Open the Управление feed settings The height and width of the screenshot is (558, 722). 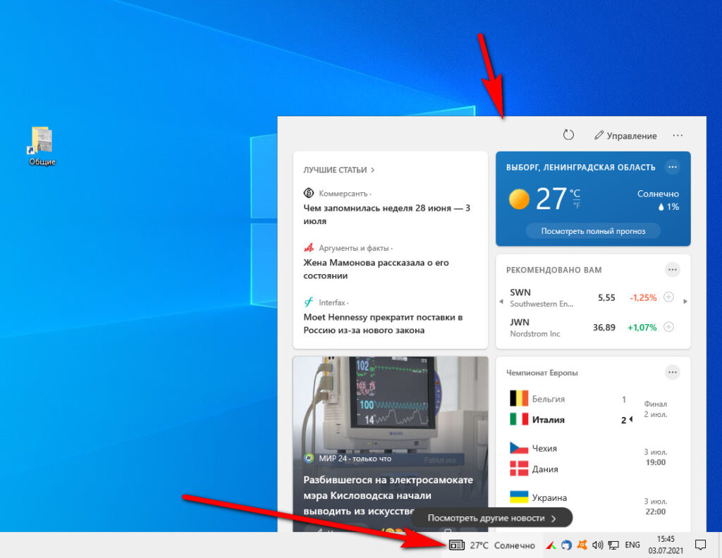(x=625, y=135)
